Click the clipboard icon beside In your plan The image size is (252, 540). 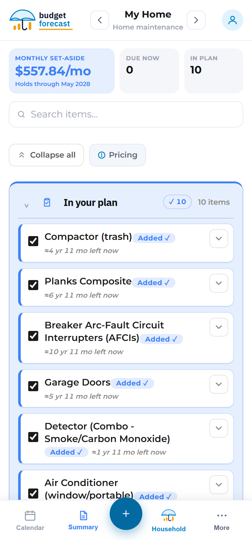[47, 202]
